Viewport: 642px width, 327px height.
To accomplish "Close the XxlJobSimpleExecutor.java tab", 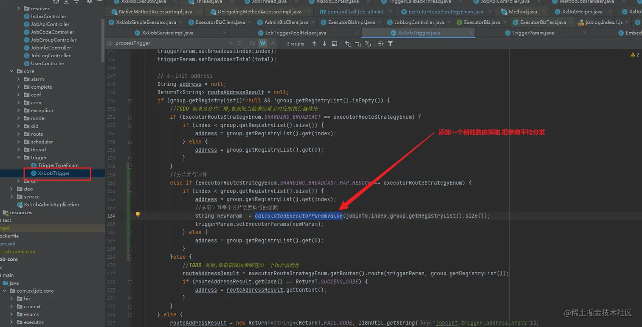I will [x=181, y=22].
